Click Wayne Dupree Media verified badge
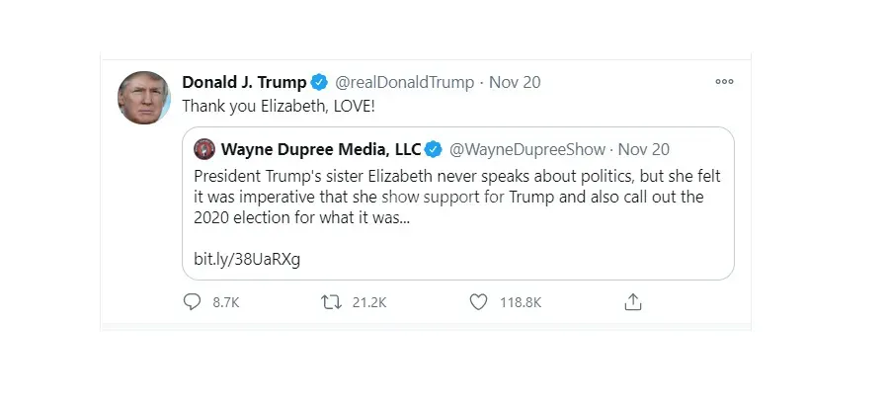 tap(434, 150)
